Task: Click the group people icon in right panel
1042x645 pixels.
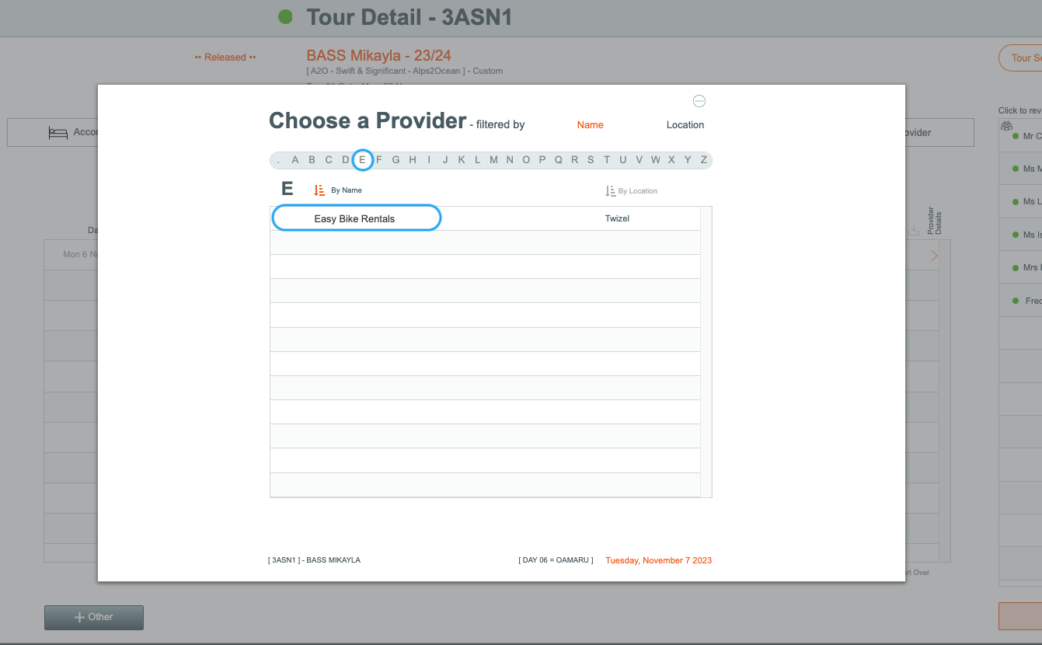Action: 1007,126
